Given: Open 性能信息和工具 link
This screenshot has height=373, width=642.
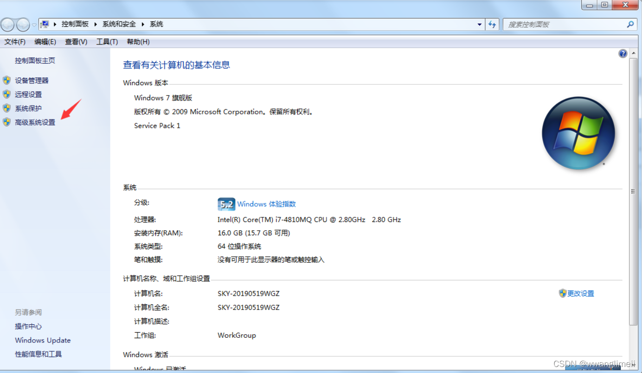Looking at the screenshot, I should 38,354.
